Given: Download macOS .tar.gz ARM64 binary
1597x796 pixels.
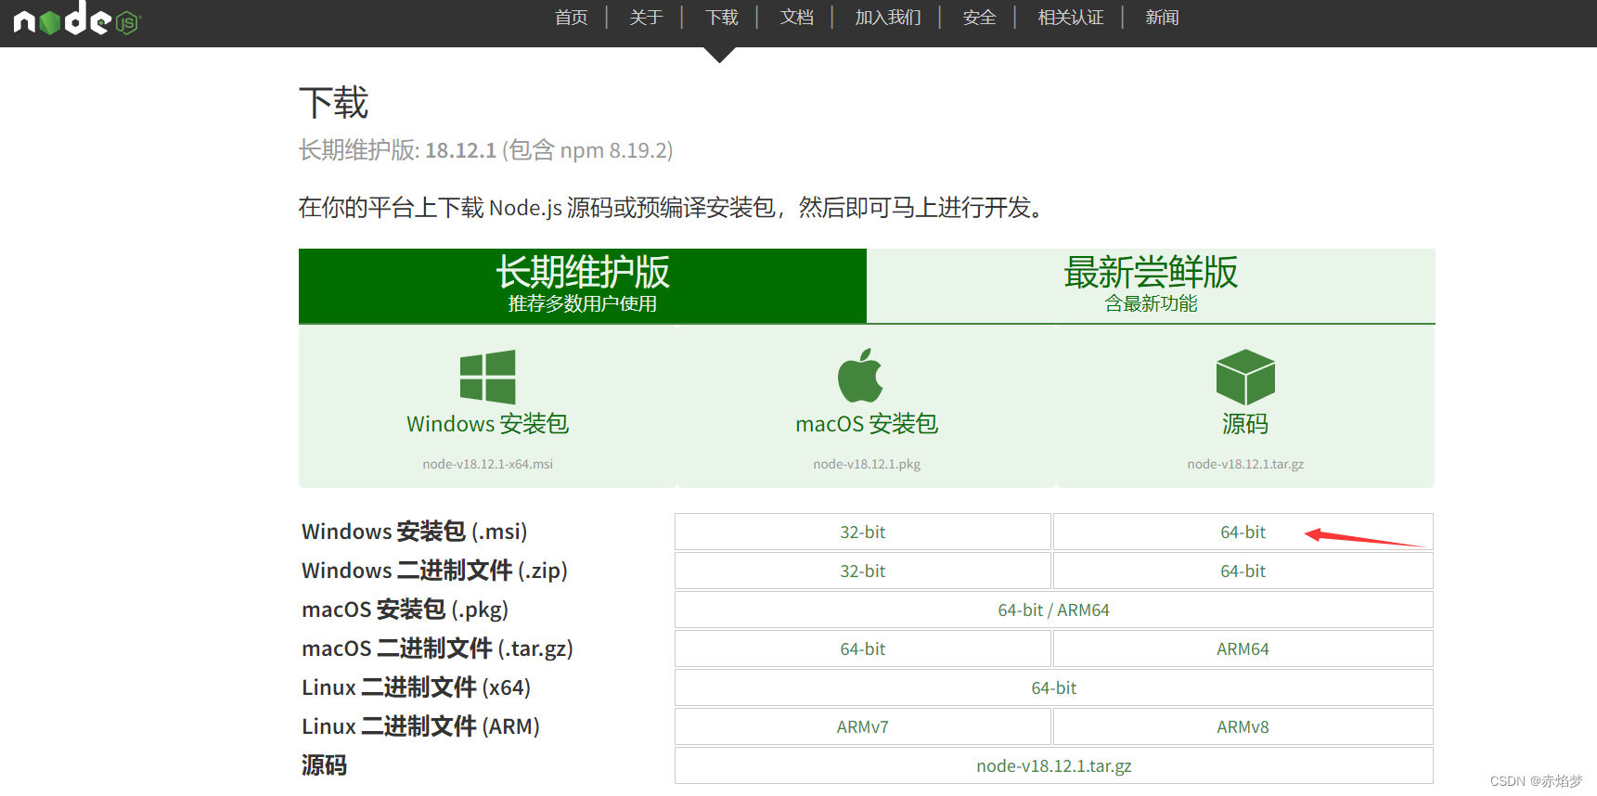Looking at the screenshot, I should point(1243,648).
